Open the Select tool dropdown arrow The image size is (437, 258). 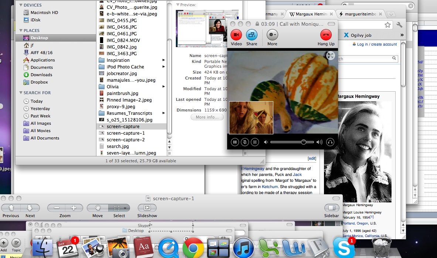pyautogui.click(x=125, y=208)
